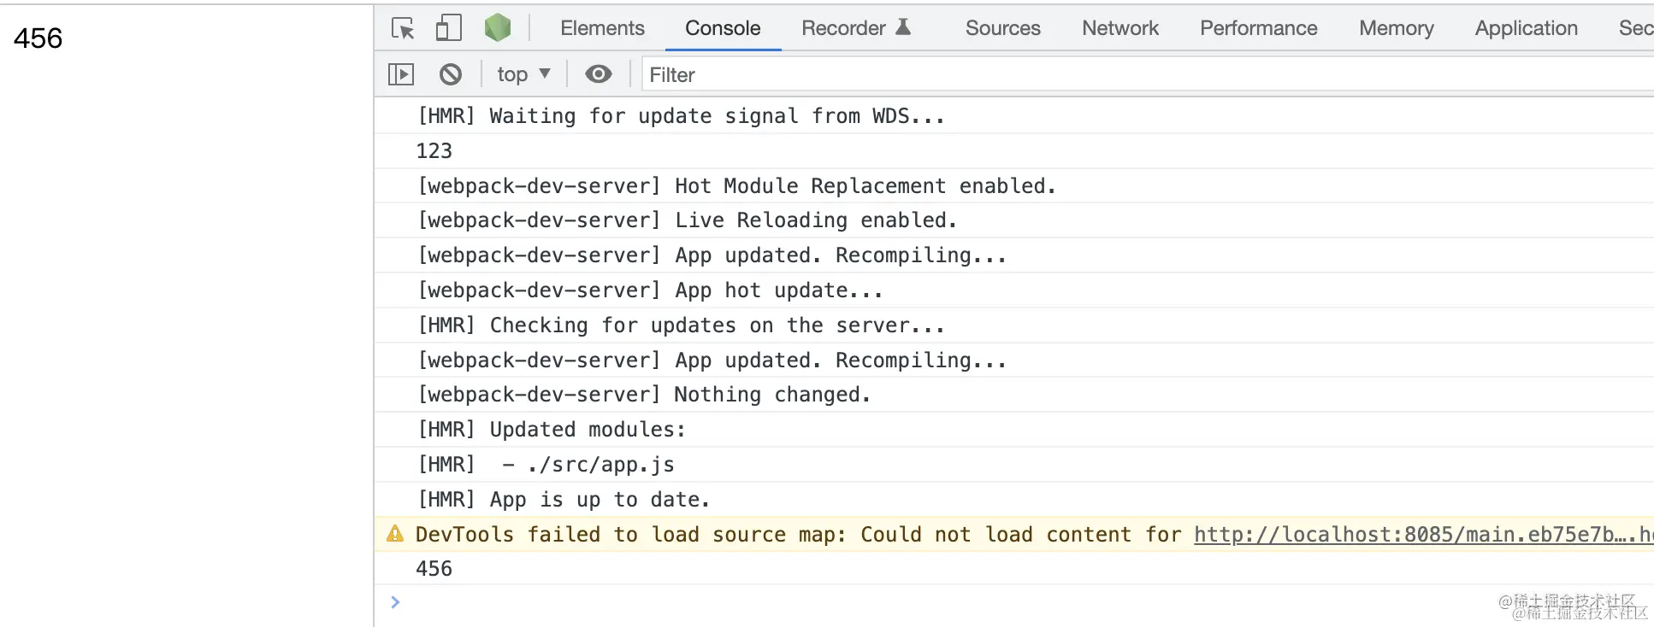The width and height of the screenshot is (1654, 627).
Task: Clear console with the ban icon
Action: point(451,74)
